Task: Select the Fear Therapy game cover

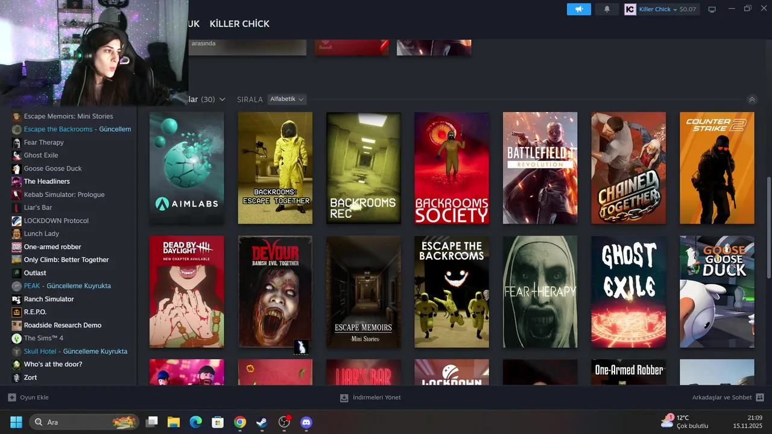Action: (x=540, y=292)
